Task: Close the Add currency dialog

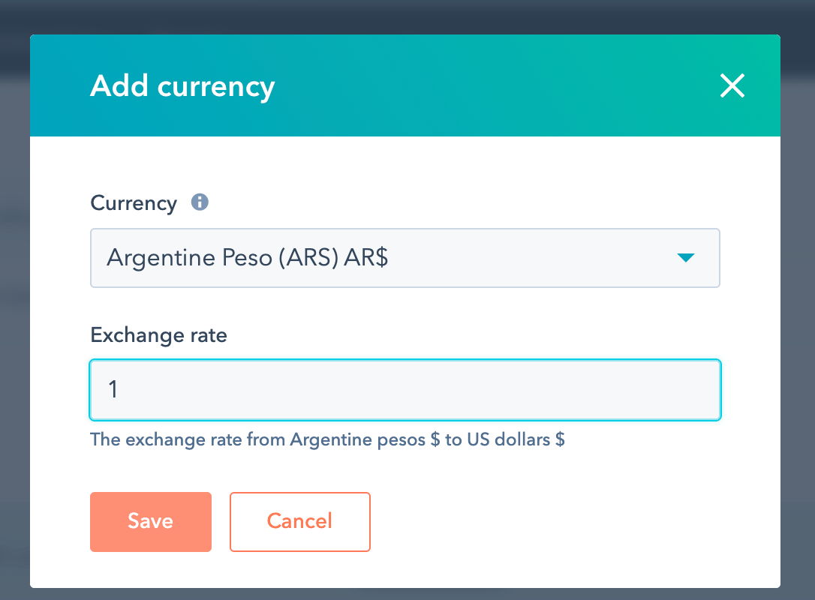Action: coord(732,86)
